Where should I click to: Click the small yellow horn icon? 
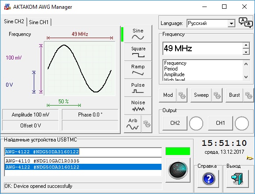pyautogui.click(x=250, y=158)
